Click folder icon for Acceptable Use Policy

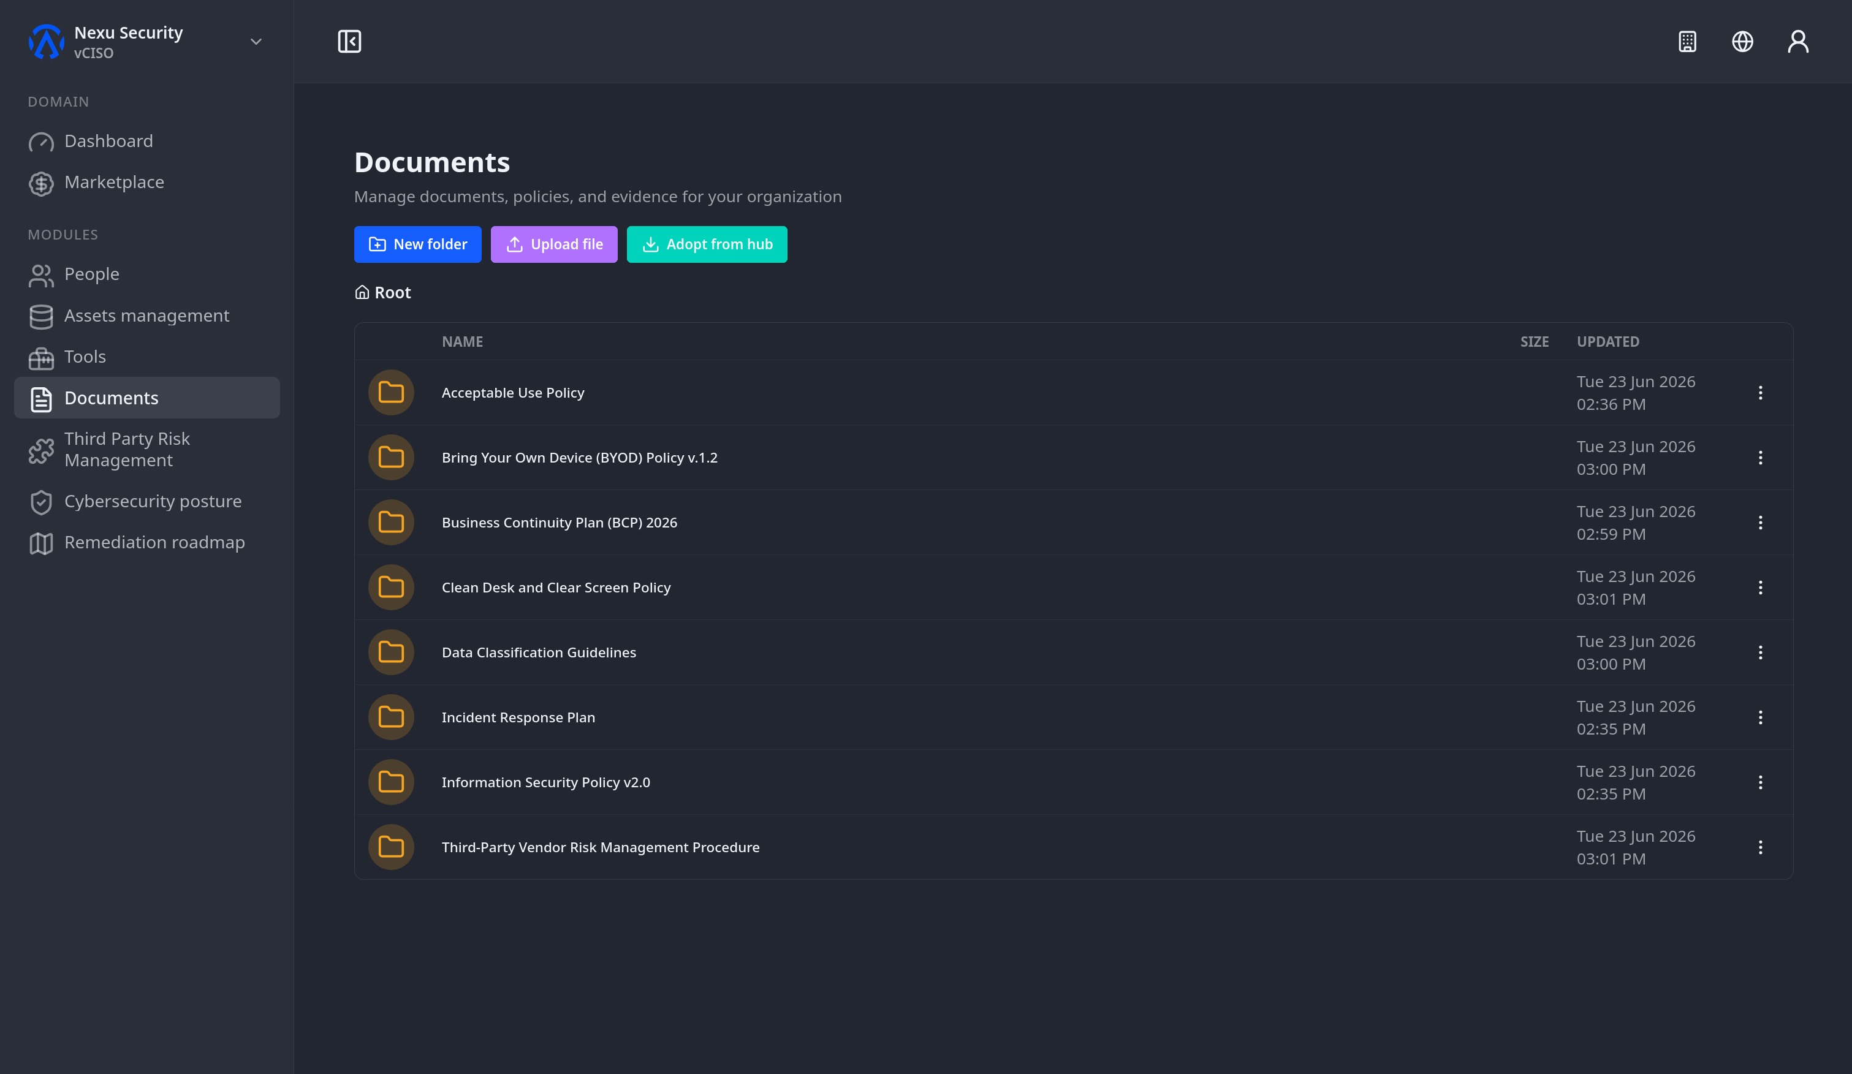click(391, 392)
